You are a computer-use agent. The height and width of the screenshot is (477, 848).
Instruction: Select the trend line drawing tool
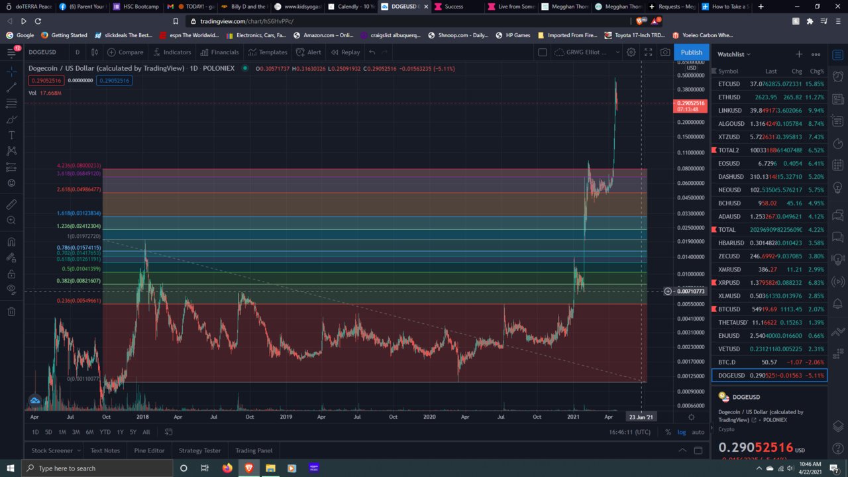[11, 87]
